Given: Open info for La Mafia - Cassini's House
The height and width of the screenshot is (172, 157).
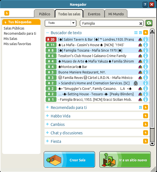Looking at the screenshot, I should point(146,45).
